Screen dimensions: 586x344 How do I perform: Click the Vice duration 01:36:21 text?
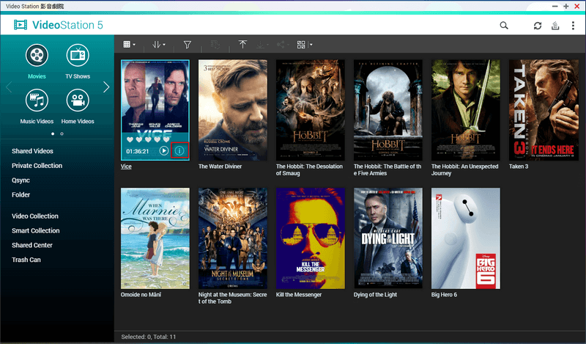[138, 151]
